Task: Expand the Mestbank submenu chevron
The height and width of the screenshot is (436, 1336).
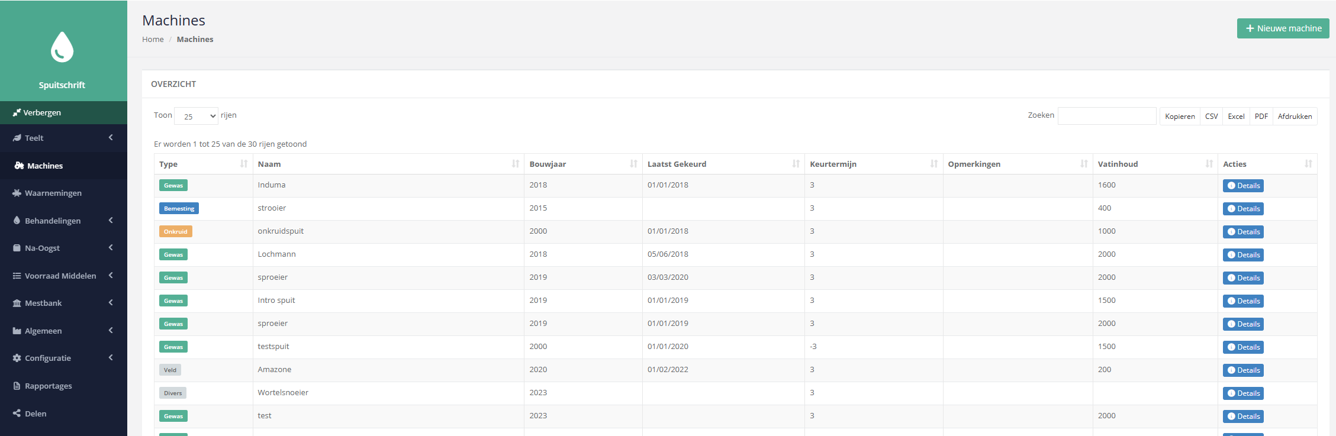Action: coord(111,302)
